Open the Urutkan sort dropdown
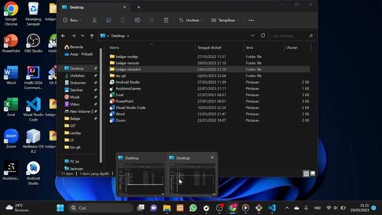382x215 pixels. coord(191,20)
